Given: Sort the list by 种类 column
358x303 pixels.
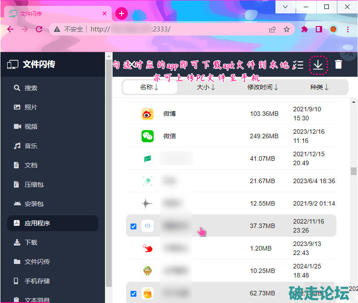Looking at the screenshot, I should click(x=319, y=88).
